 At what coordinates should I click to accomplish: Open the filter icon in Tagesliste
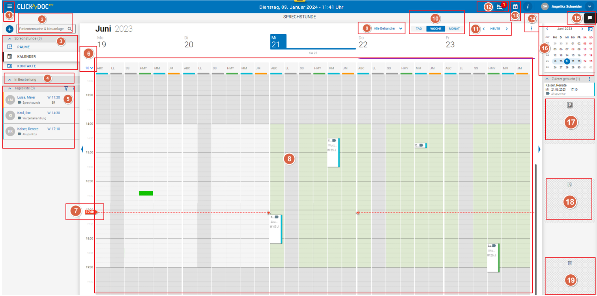pos(66,89)
